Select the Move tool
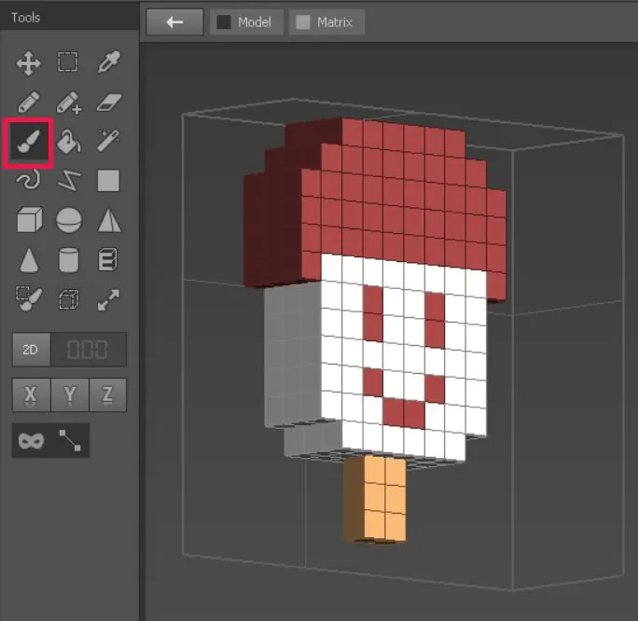Screen dimensions: 638x621 (28, 63)
